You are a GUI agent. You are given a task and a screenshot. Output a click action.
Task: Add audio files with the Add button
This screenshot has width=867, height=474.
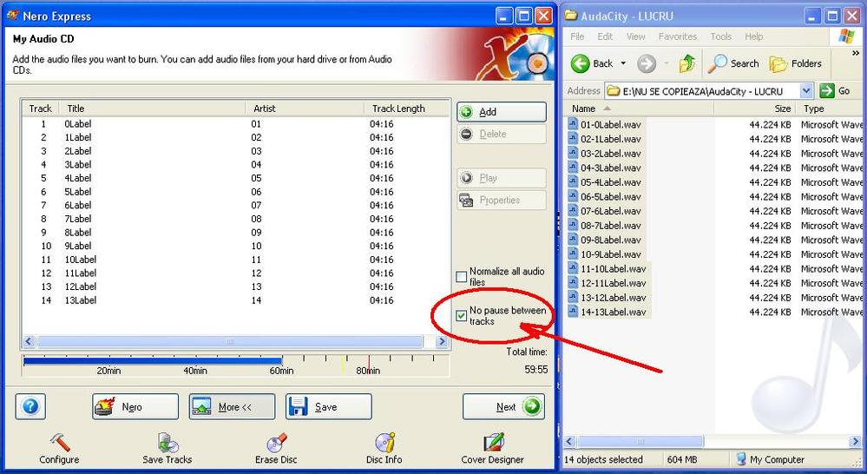(x=502, y=112)
